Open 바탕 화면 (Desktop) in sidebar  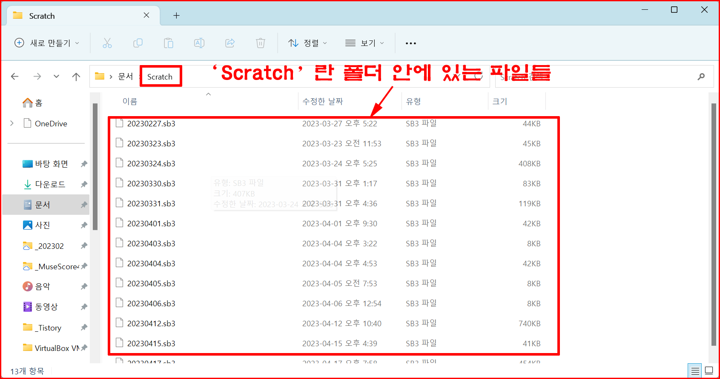pos(46,164)
